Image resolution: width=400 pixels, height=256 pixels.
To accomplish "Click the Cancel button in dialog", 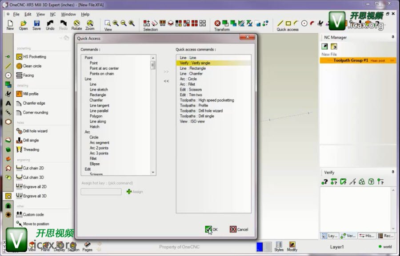I will pos(239,229).
